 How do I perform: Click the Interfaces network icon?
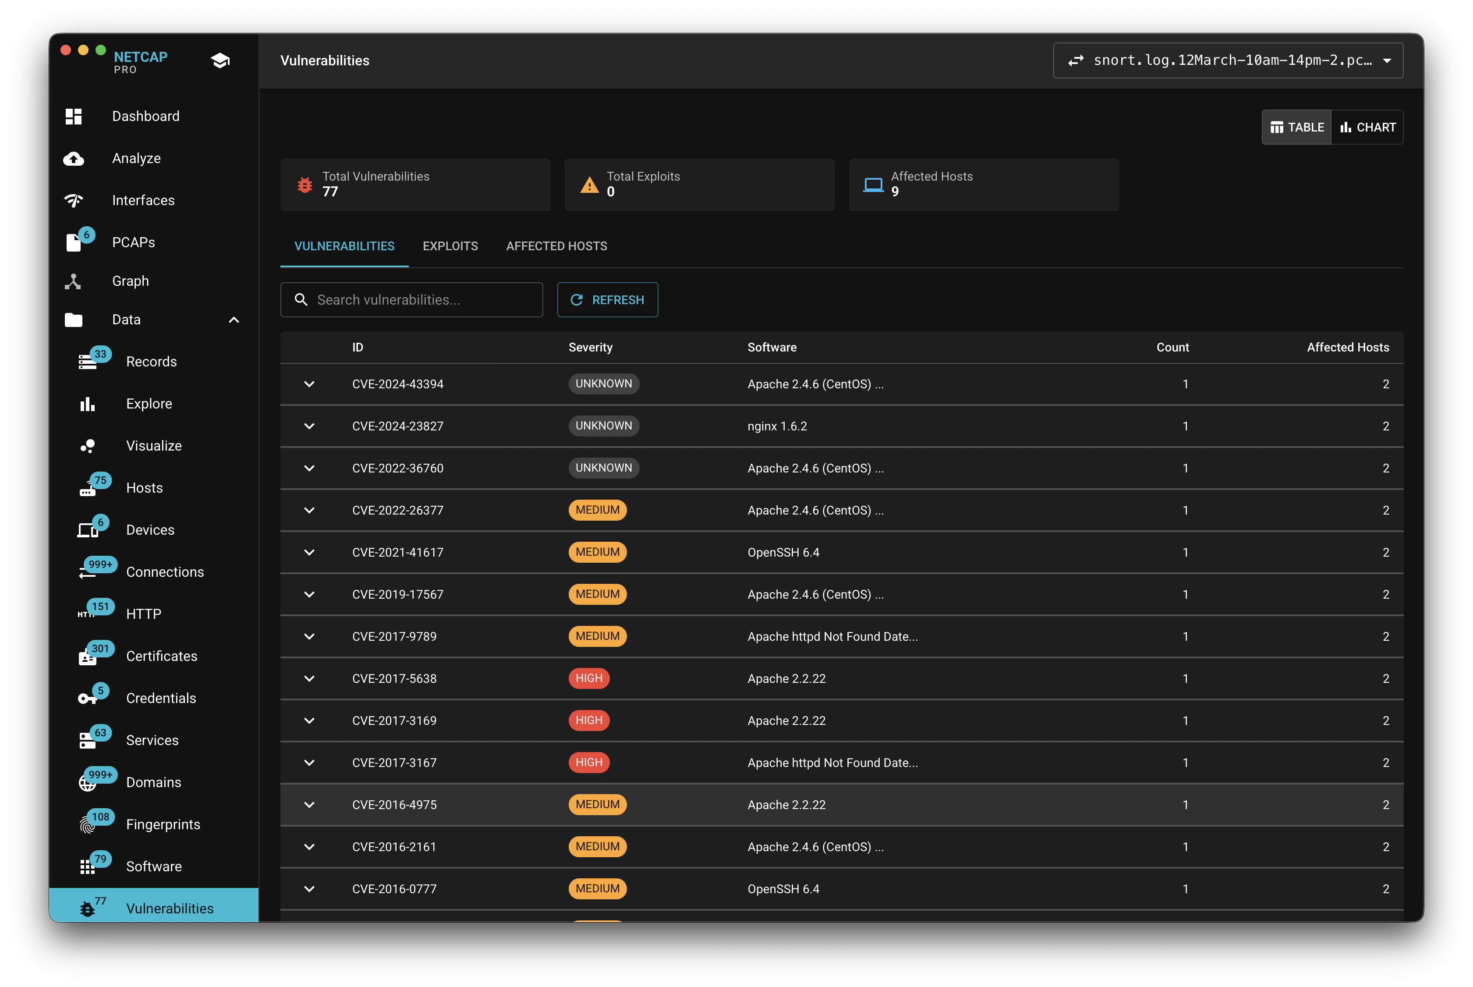point(74,201)
